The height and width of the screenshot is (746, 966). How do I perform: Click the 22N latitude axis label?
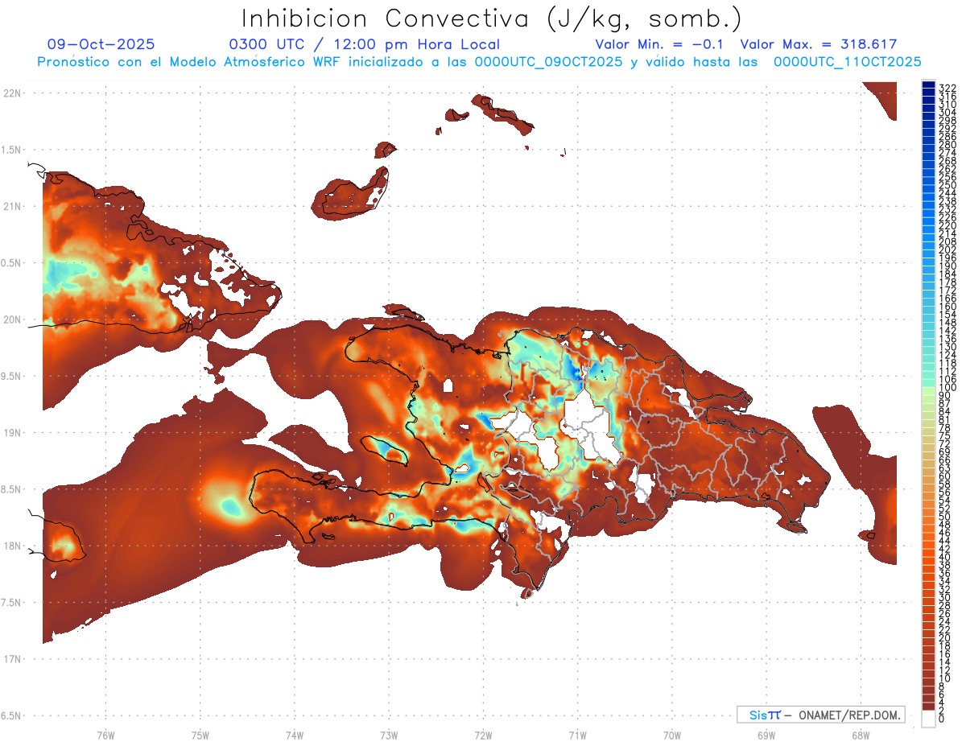pyautogui.click(x=13, y=93)
